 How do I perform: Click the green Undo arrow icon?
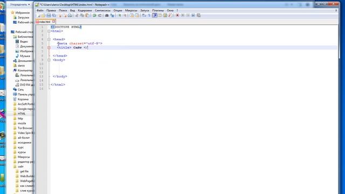click(x=94, y=16)
